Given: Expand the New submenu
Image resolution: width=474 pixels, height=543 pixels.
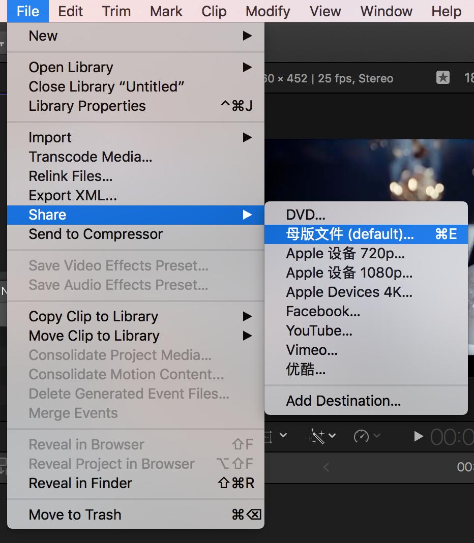Looking at the screenshot, I should click(135, 36).
